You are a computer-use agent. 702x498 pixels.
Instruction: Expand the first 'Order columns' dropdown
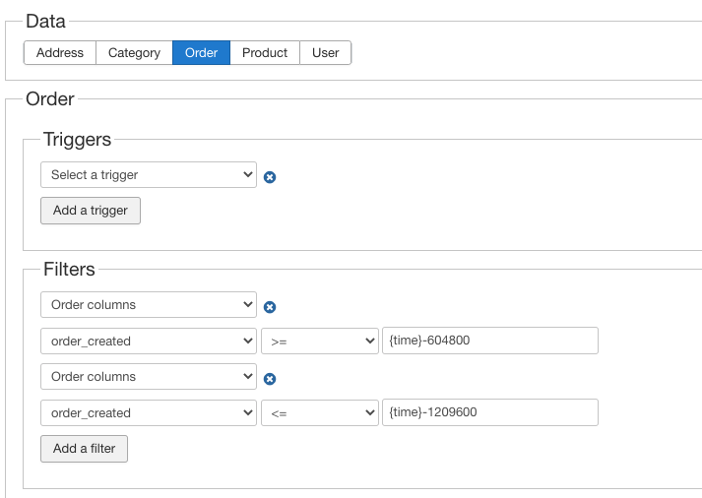(x=149, y=305)
